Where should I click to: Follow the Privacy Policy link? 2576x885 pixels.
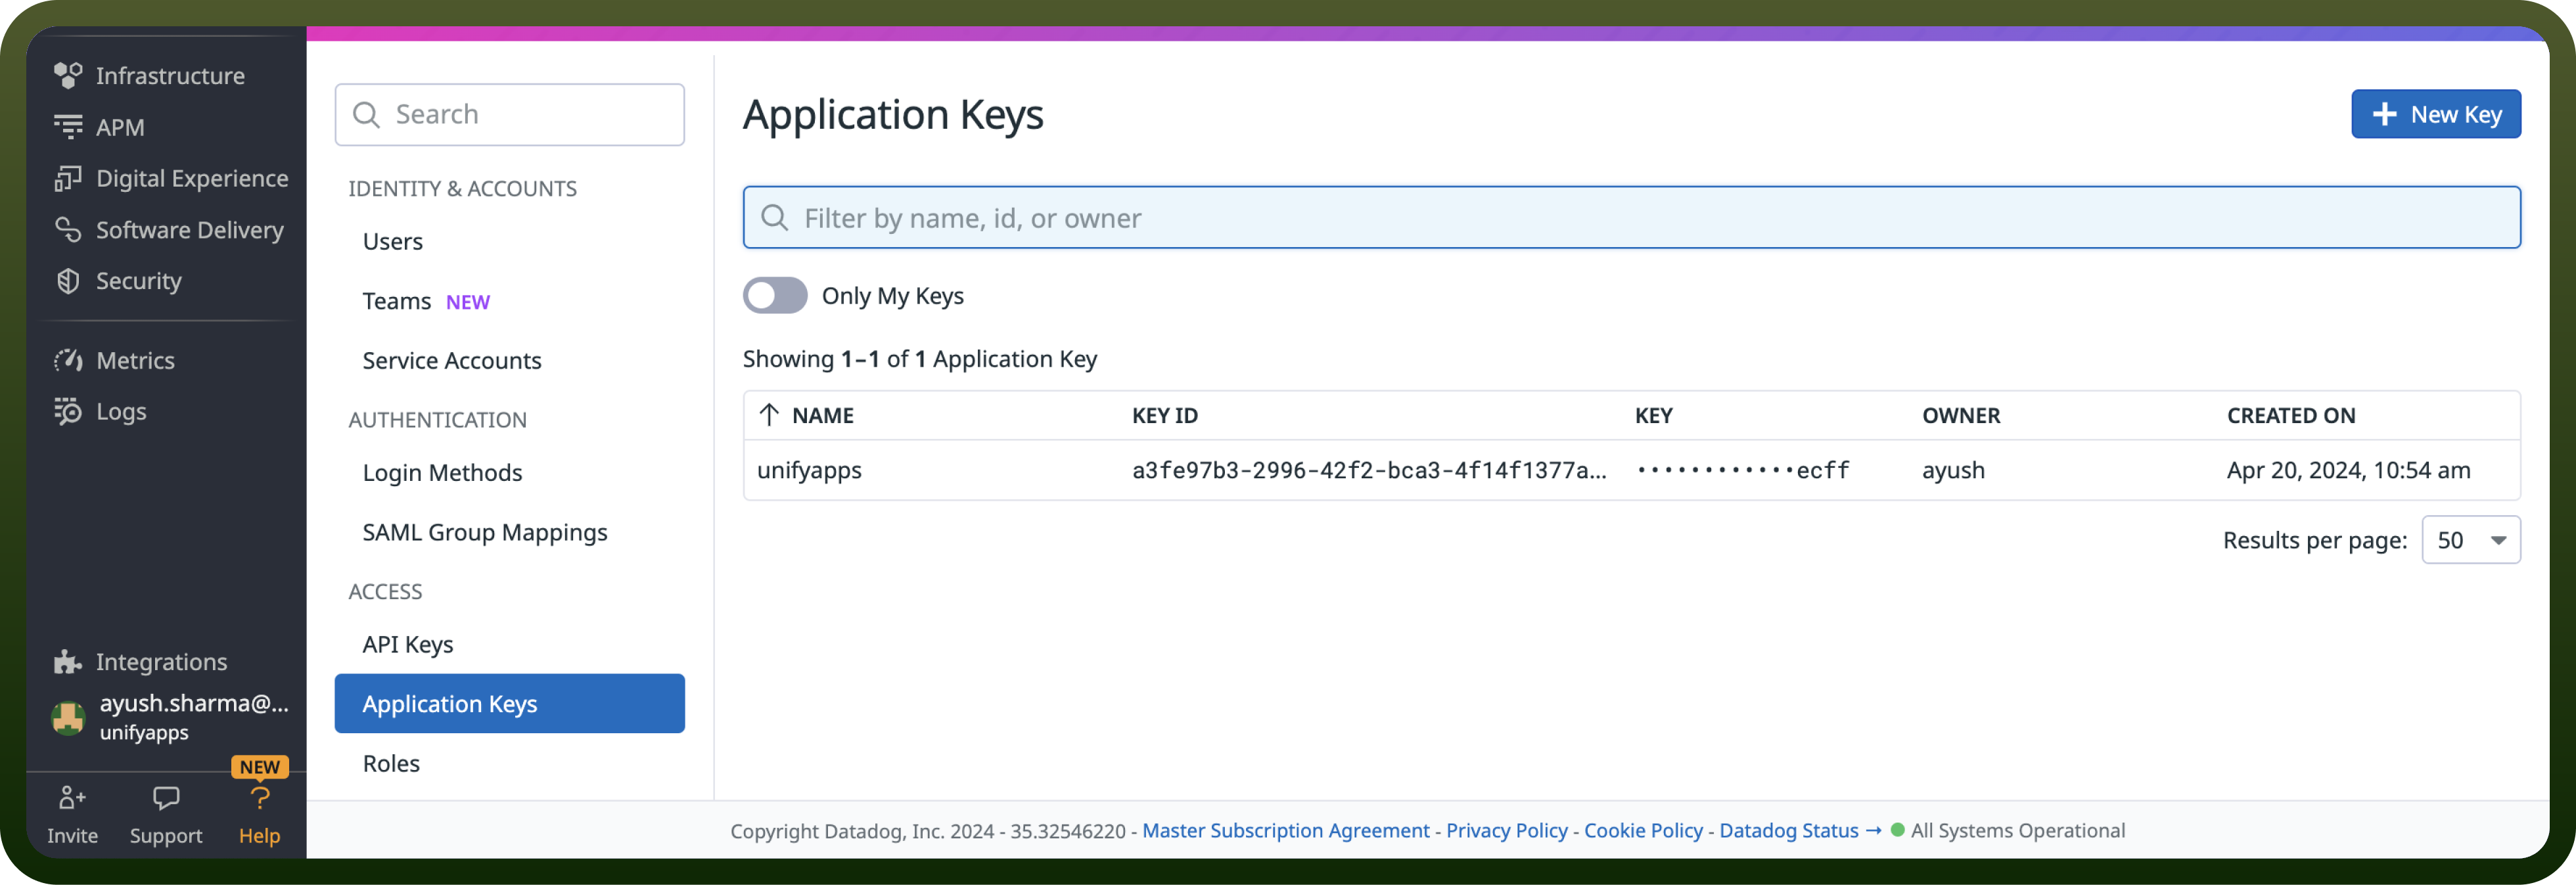point(1507,830)
